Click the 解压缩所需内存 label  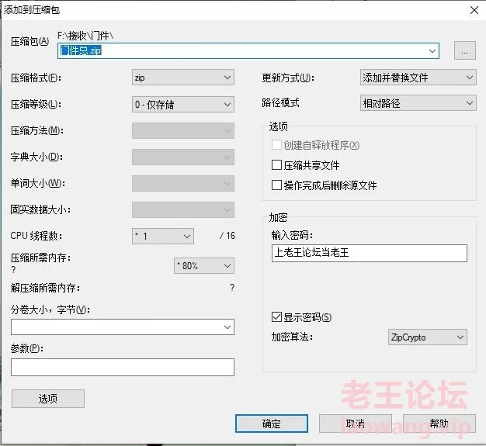[x=45, y=288]
